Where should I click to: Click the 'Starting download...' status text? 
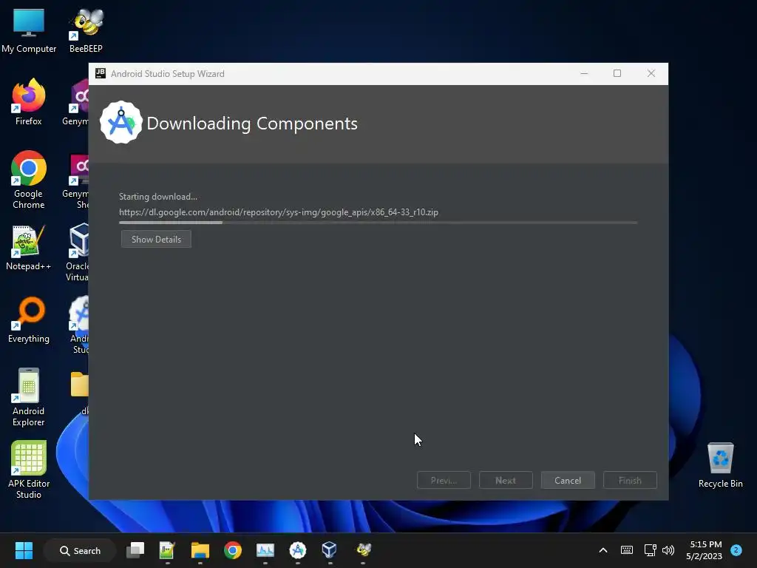(158, 197)
